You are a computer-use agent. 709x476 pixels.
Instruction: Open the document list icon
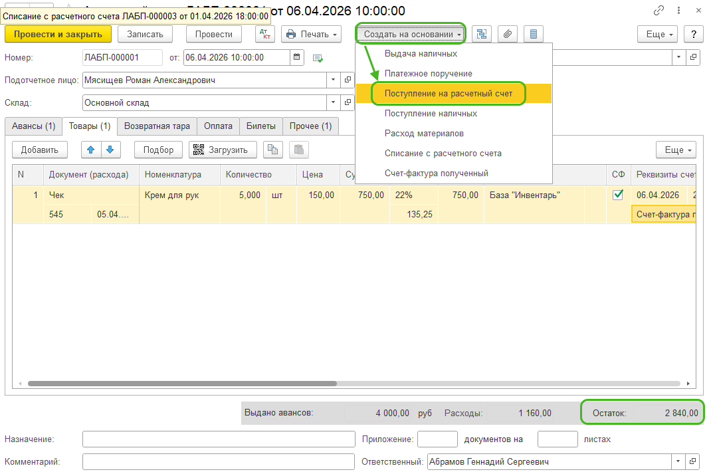(x=534, y=34)
